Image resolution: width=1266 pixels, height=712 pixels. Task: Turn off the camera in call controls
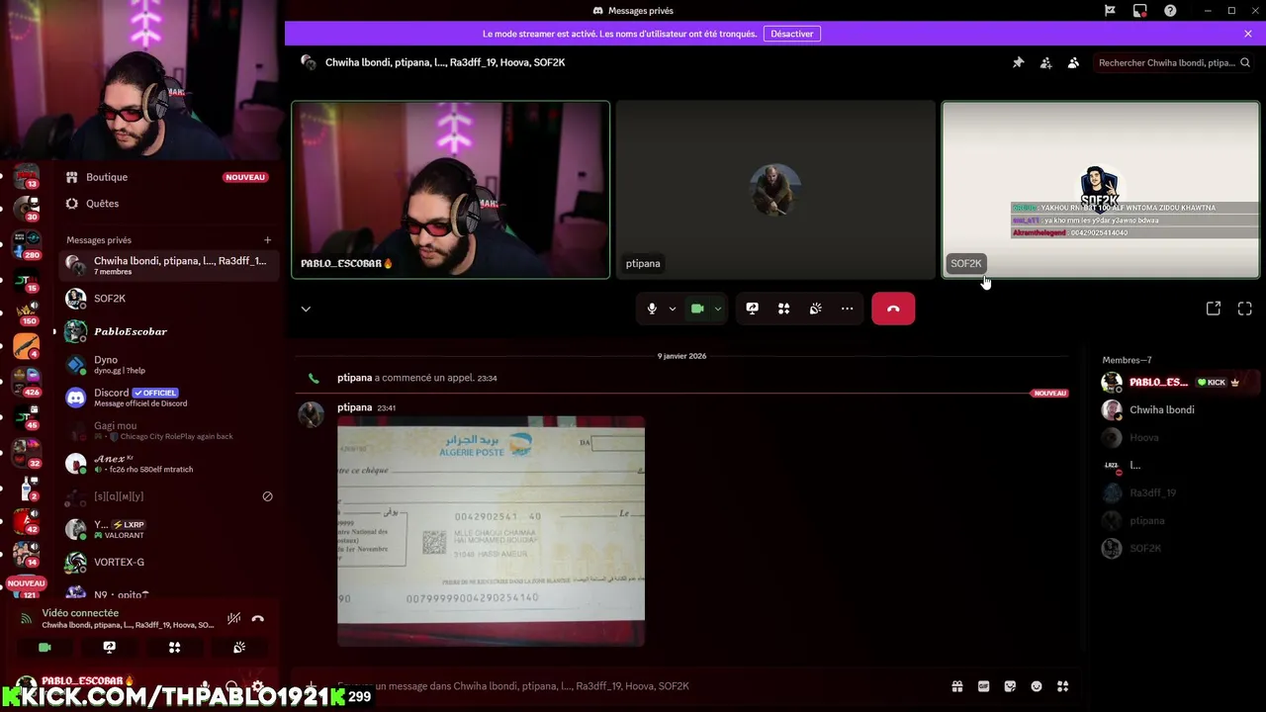697,309
